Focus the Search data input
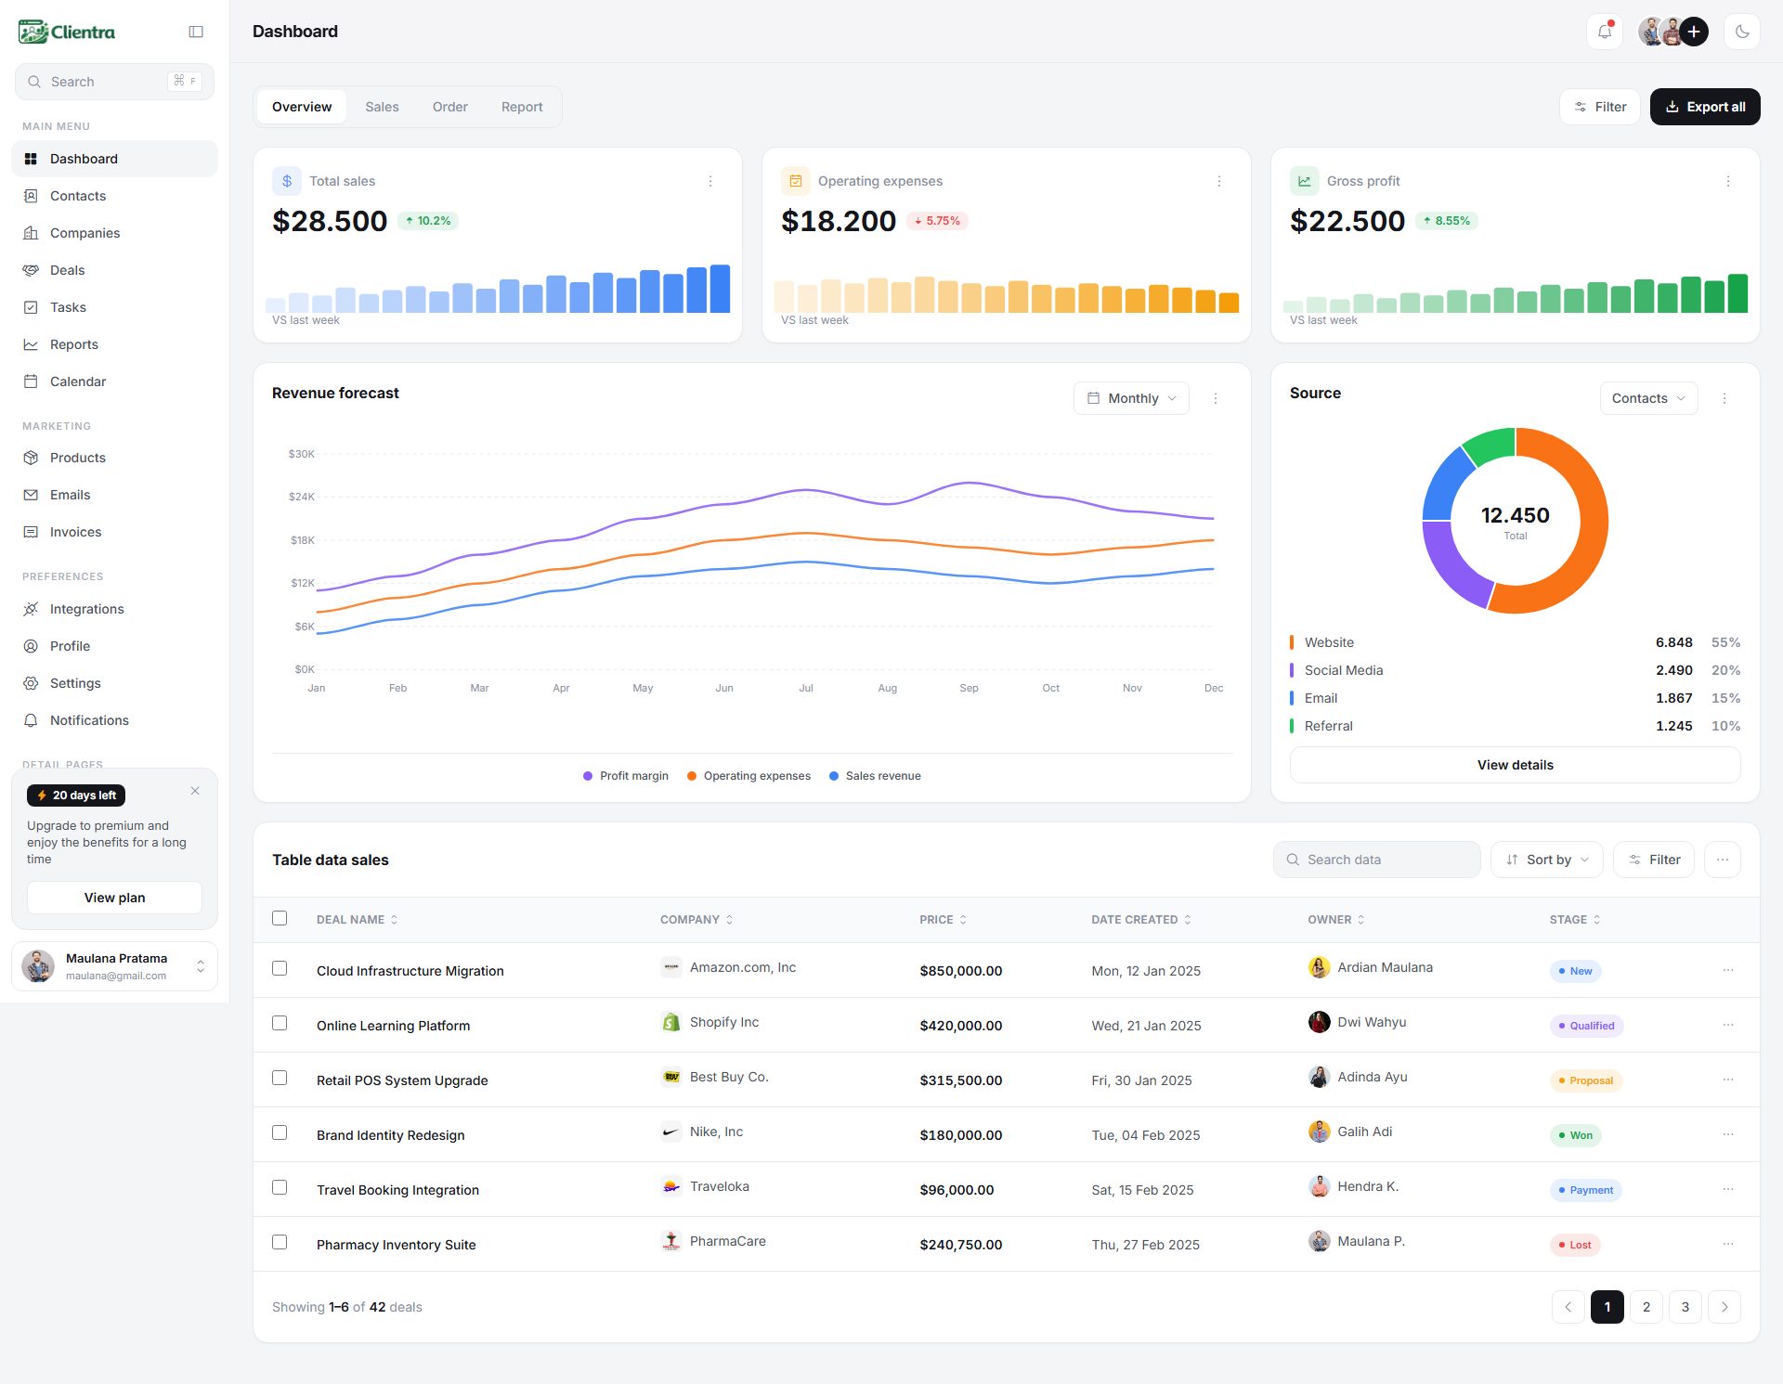Image resolution: width=1783 pixels, height=1384 pixels. (1376, 860)
